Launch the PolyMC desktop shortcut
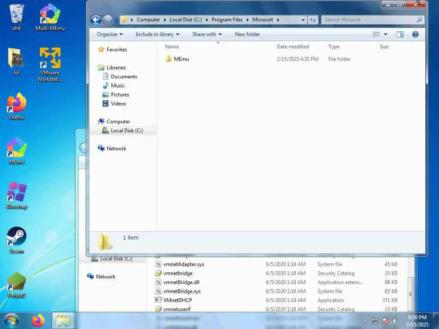439x329 pixels. 17,285
